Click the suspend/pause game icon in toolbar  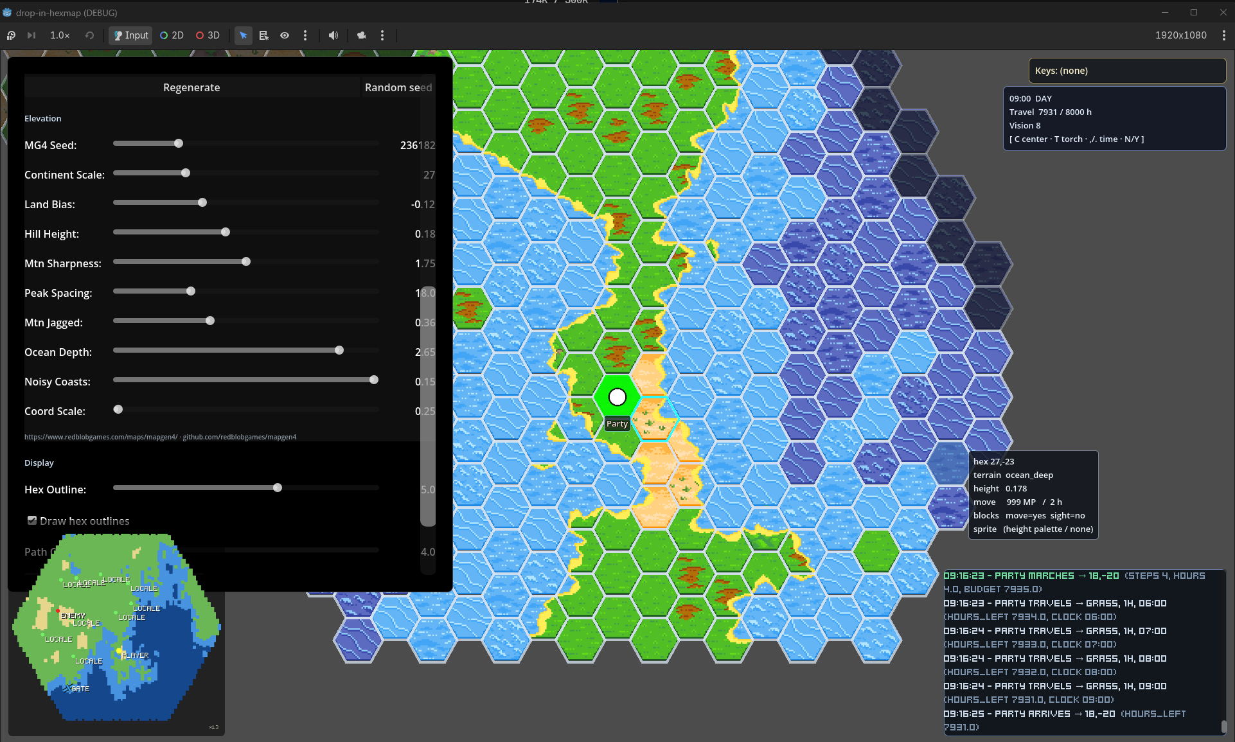click(x=11, y=35)
